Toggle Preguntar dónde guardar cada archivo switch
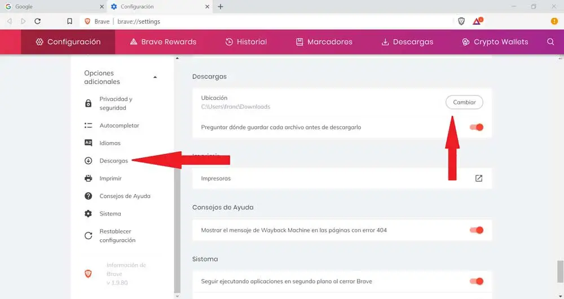This screenshot has height=299, width=564. point(477,127)
